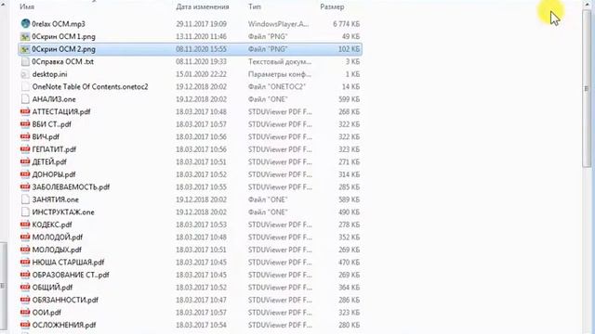Select file name desktop.ini
This screenshot has width=595, height=334.
pyautogui.click(x=49, y=74)
